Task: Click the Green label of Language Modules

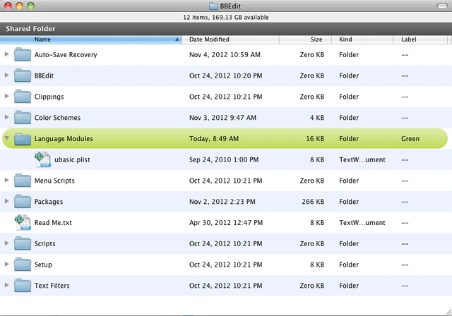Action: 410,139
